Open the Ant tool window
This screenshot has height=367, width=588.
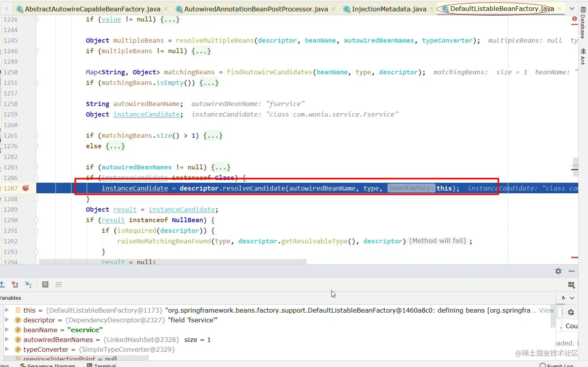(x=583, y=56)
